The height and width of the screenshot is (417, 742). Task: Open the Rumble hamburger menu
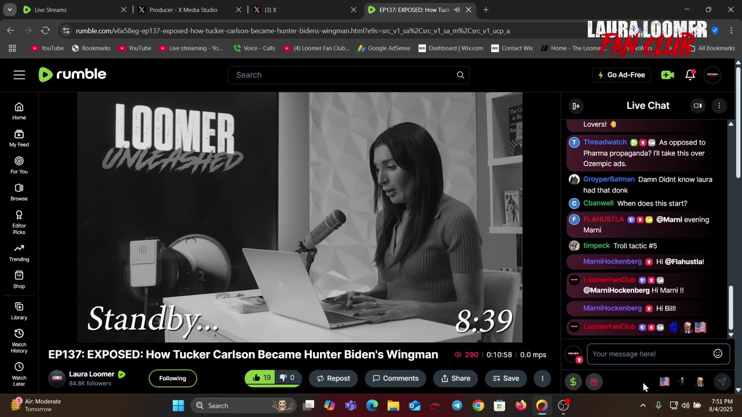point(19,75)
